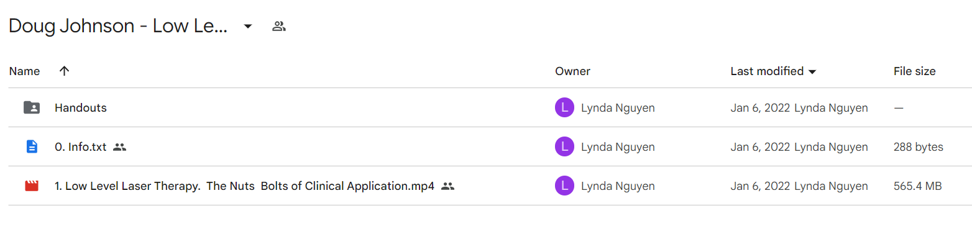Select the 0. Info.txt document icon

pyautogui.click(x=31, y=147)
